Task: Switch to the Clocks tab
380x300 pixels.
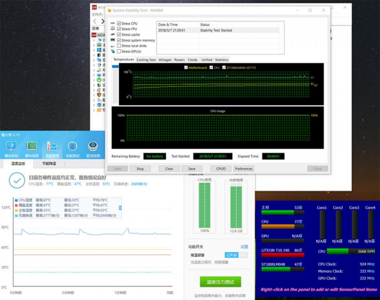Action: click(x=192, y=60)
